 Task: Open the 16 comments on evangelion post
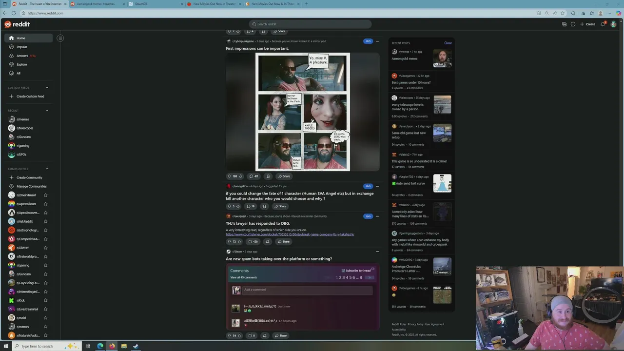click(x=251, y=206)
